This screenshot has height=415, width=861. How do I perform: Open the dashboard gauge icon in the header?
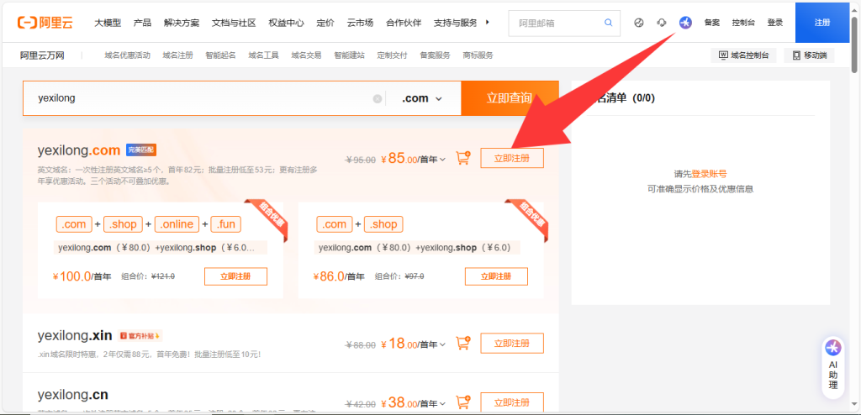[x=639, y=23]
